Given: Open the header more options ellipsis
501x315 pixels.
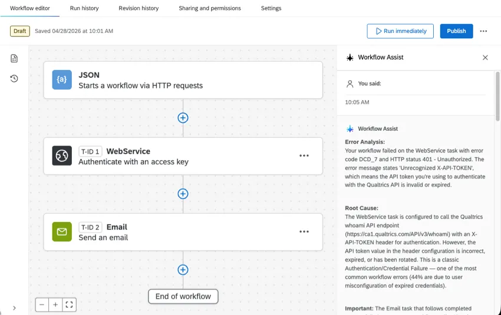Looking at the screenshot, I should point(483,31).
